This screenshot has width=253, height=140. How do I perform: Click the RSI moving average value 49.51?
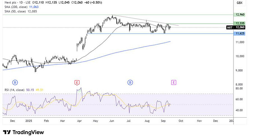[x=40, y=90]
